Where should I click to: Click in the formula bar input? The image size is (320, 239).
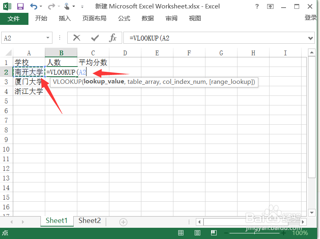point(216,38)
